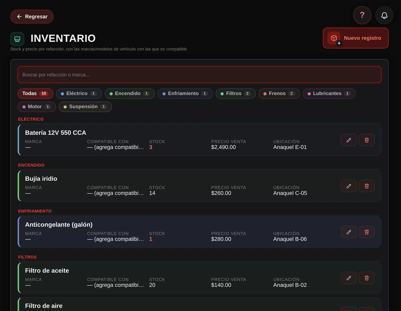
Task: Click the FILTROS section header
Action: (x=27, y=257)
